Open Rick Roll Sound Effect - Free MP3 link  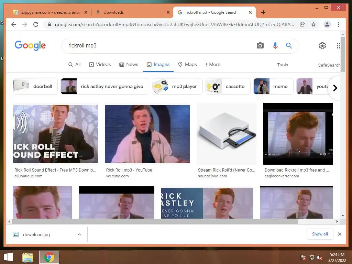click(x=55, y=170)
